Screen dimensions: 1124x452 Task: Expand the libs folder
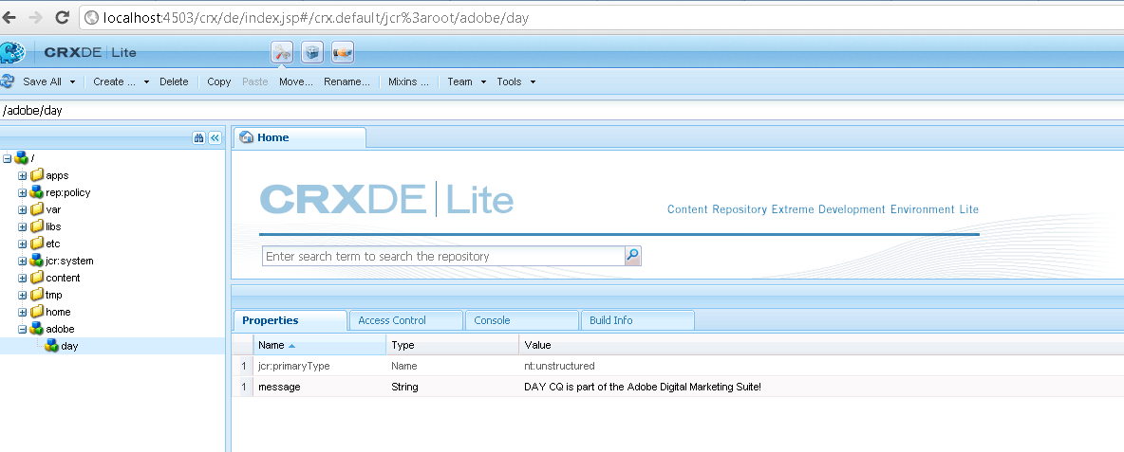click(x=22, y=226)
